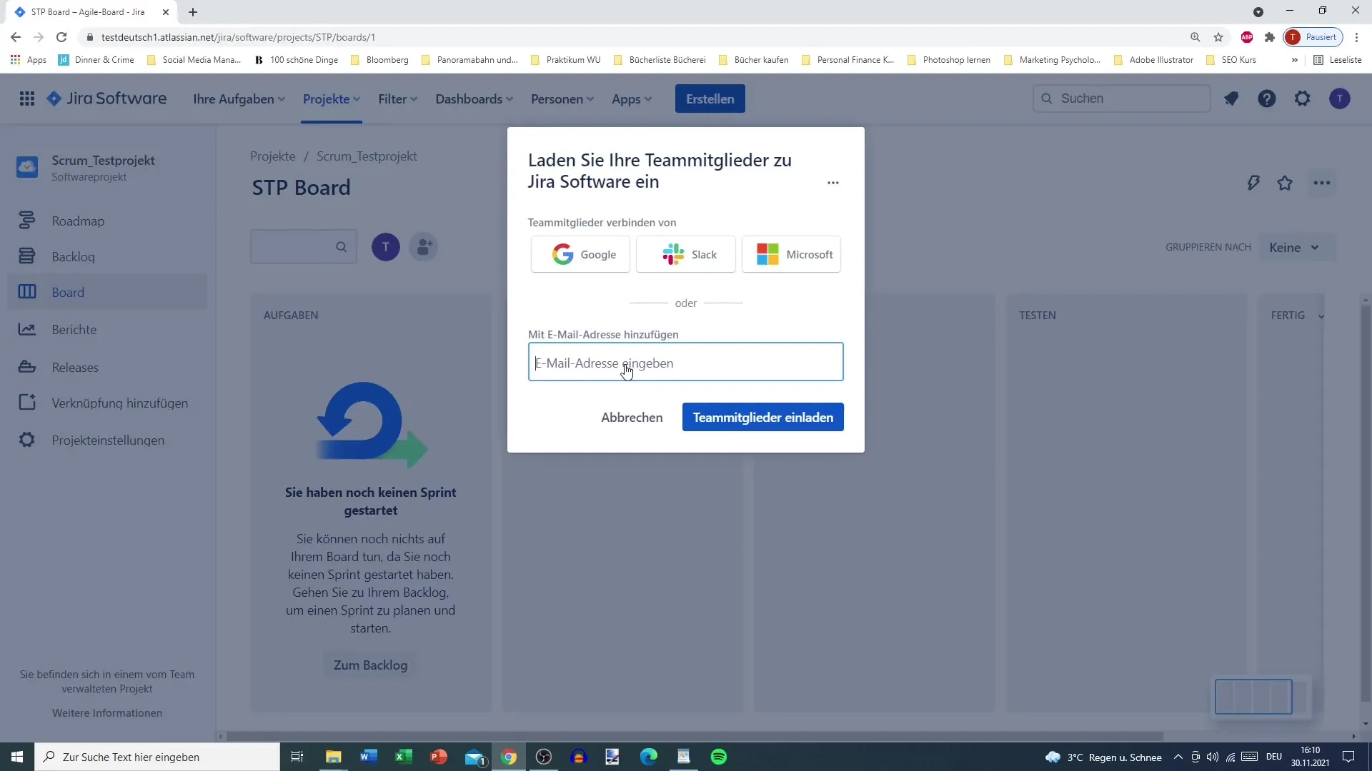Click the Jira Software home icon
The height and width of the screenshot is (771, 1372).
pos(54,98)
